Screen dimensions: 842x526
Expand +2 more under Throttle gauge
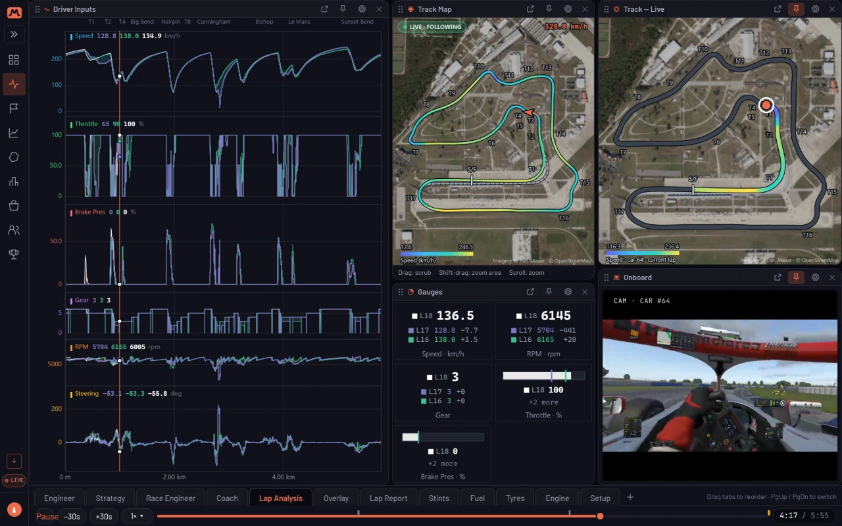(543, 402)
